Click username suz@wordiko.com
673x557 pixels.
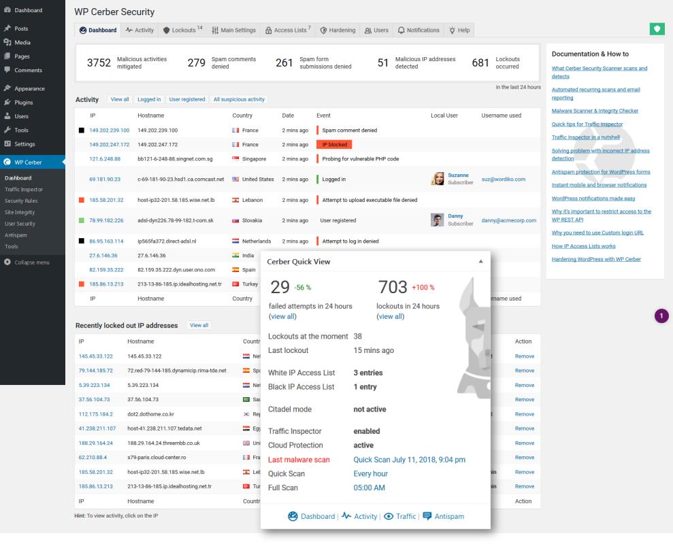point(503,180)
